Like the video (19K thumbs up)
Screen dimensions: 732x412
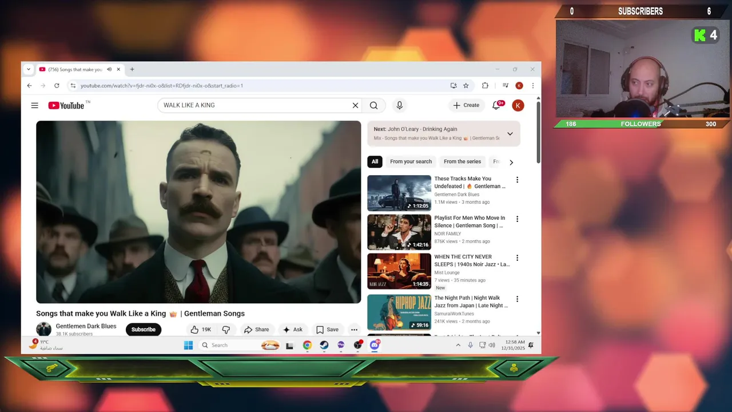pyautogui.click(x=201, y=330)
